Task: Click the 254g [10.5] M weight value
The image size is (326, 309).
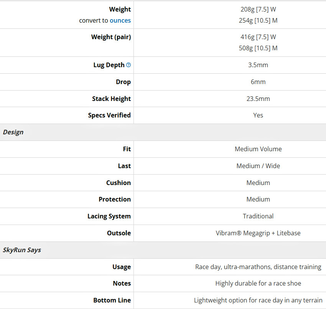Action: 258,20
